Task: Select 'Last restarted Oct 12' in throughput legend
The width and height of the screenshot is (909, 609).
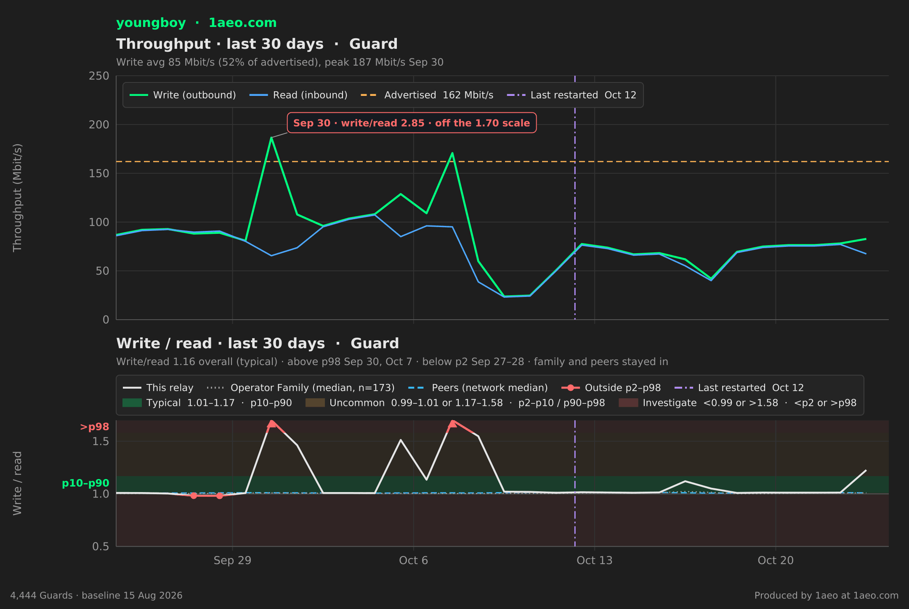Action: pos(571,95)
